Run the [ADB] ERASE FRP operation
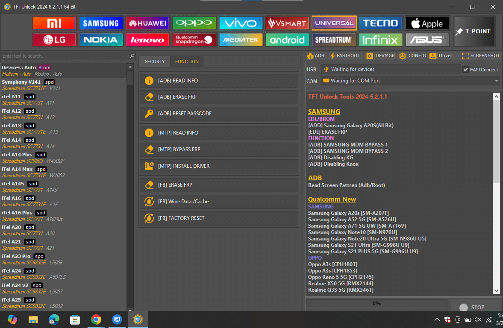Screen dimensions: 503x328 [x=219, y=97]
